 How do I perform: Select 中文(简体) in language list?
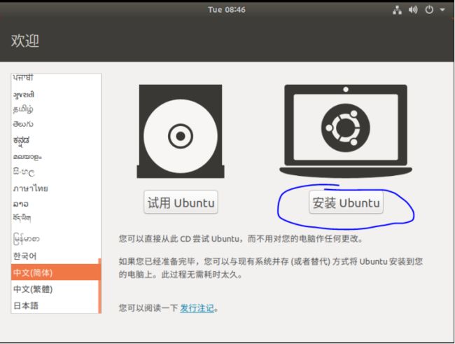[x=55, y=273]
